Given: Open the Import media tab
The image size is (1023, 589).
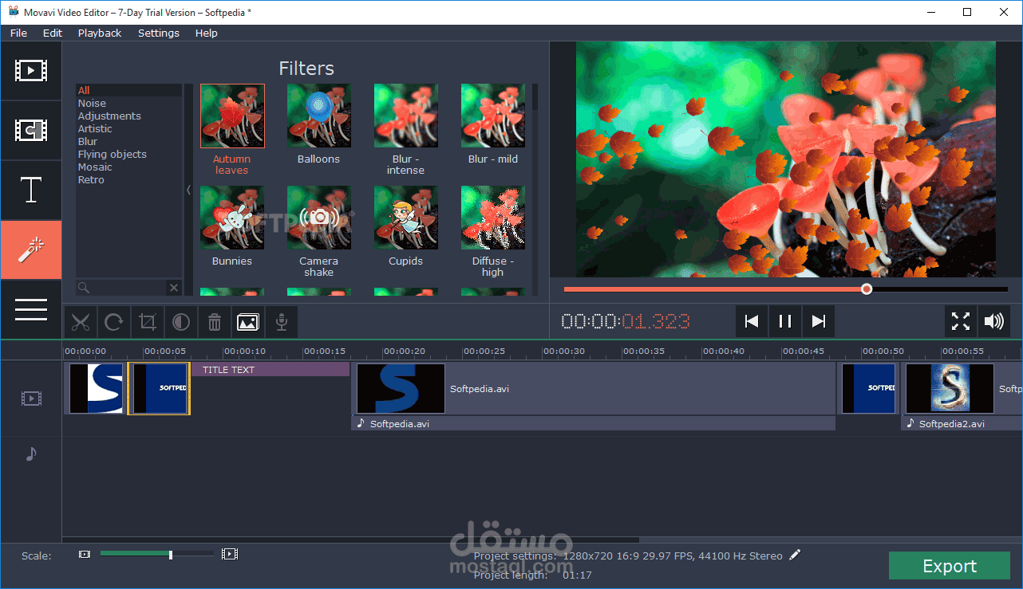Looking at the screenshot, I should (31, 71).
